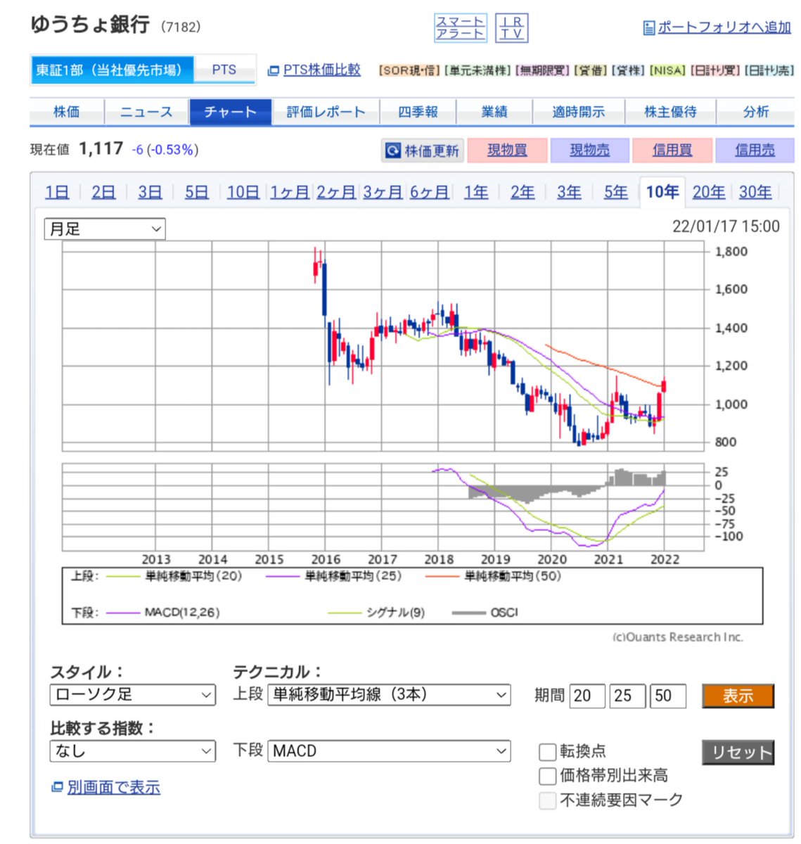Image resolution: width=801 pixels, height=844 pixels.
Task: Select 2年 chart period
Action: (523, 193)
